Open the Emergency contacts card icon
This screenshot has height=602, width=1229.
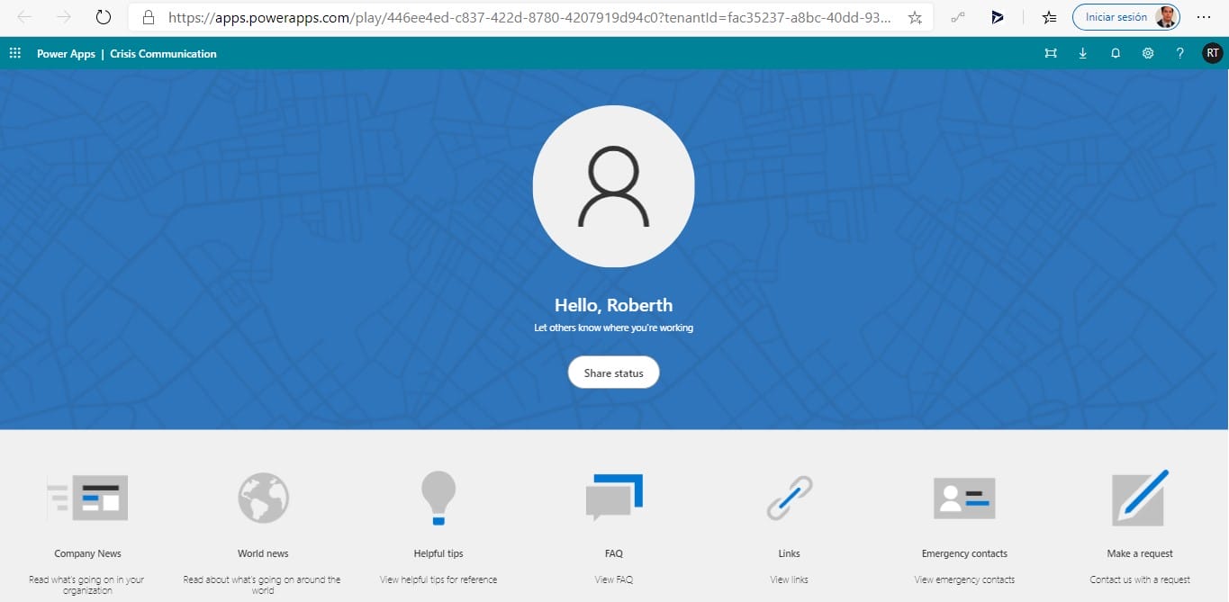(x=963, y=498)
